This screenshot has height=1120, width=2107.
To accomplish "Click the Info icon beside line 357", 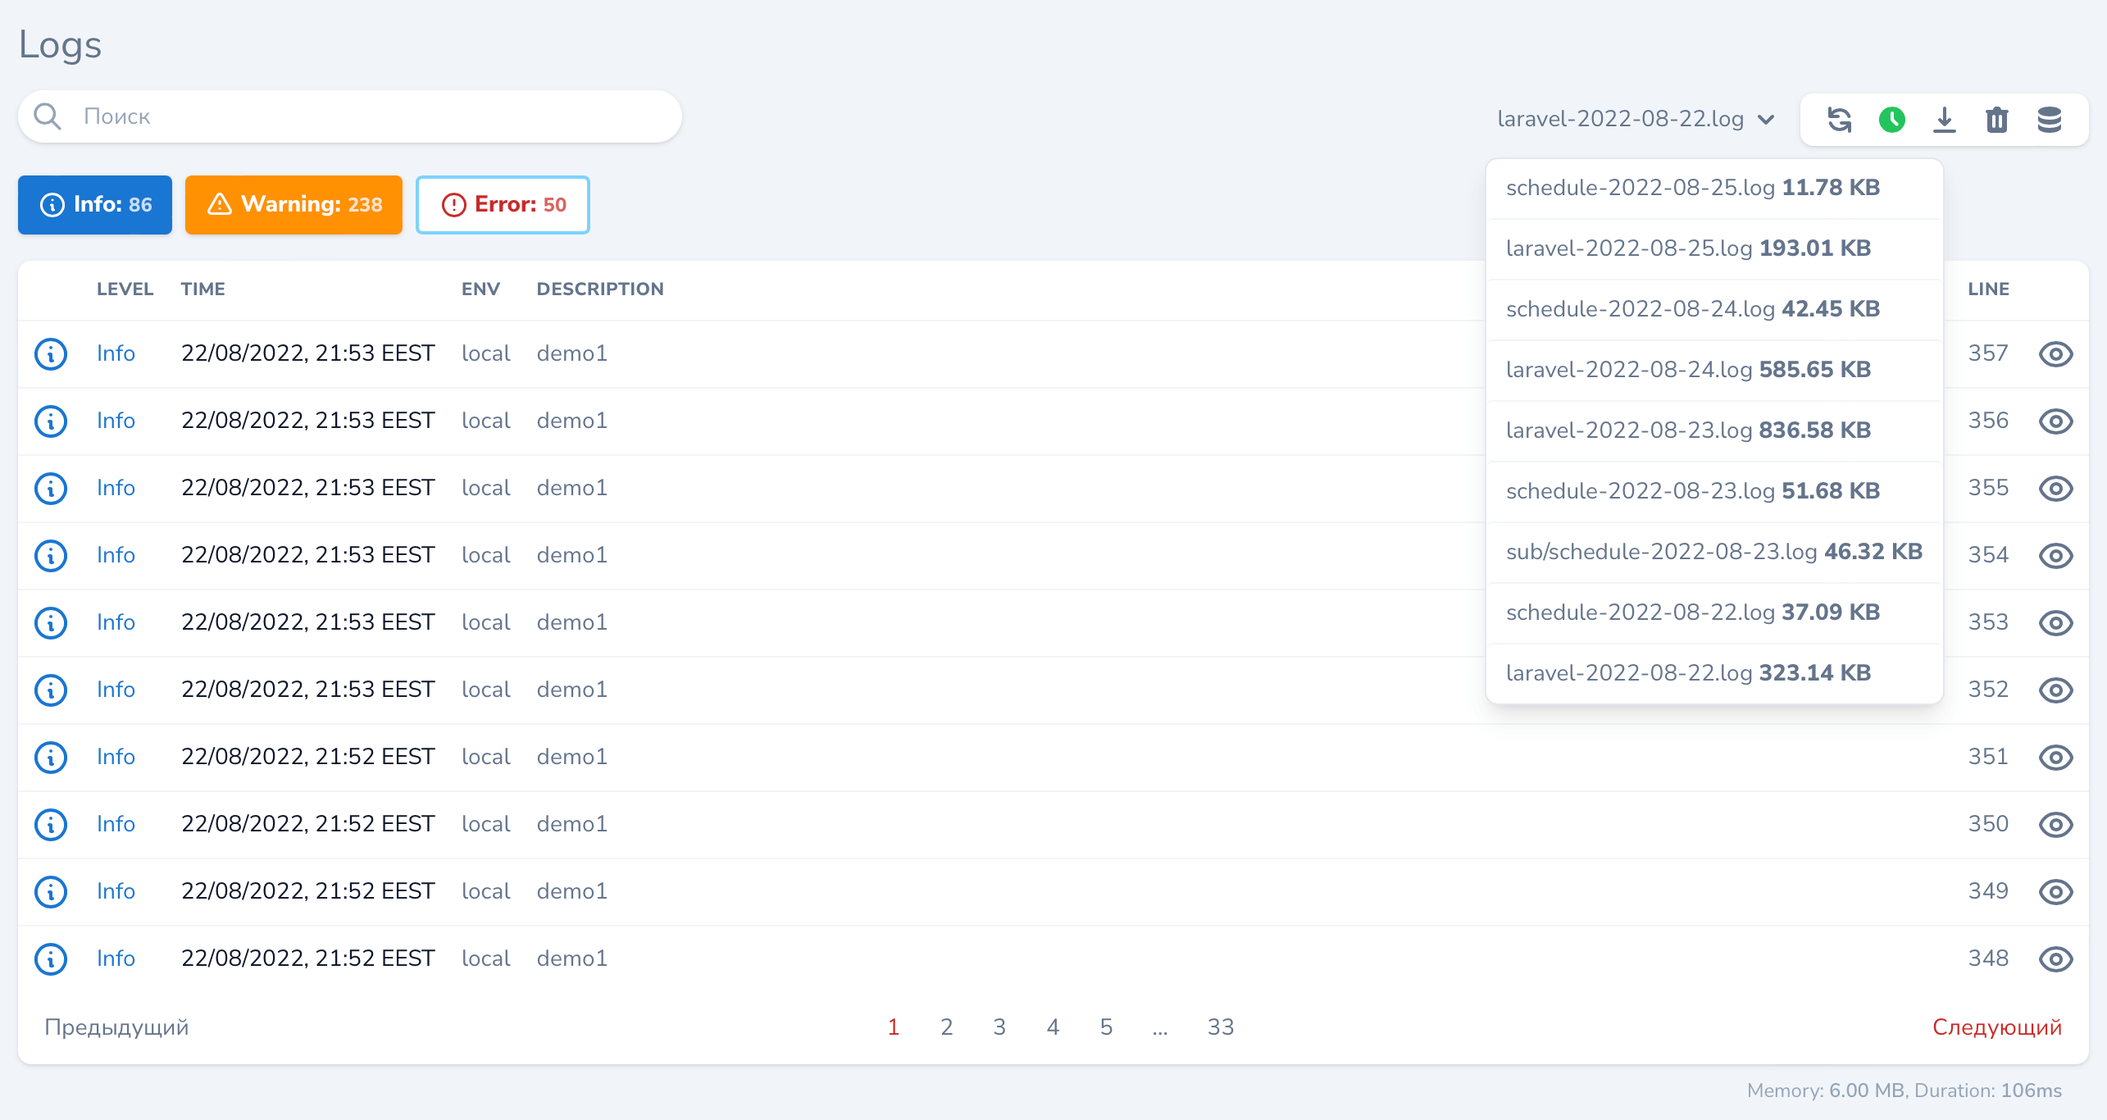I will 50,353.
